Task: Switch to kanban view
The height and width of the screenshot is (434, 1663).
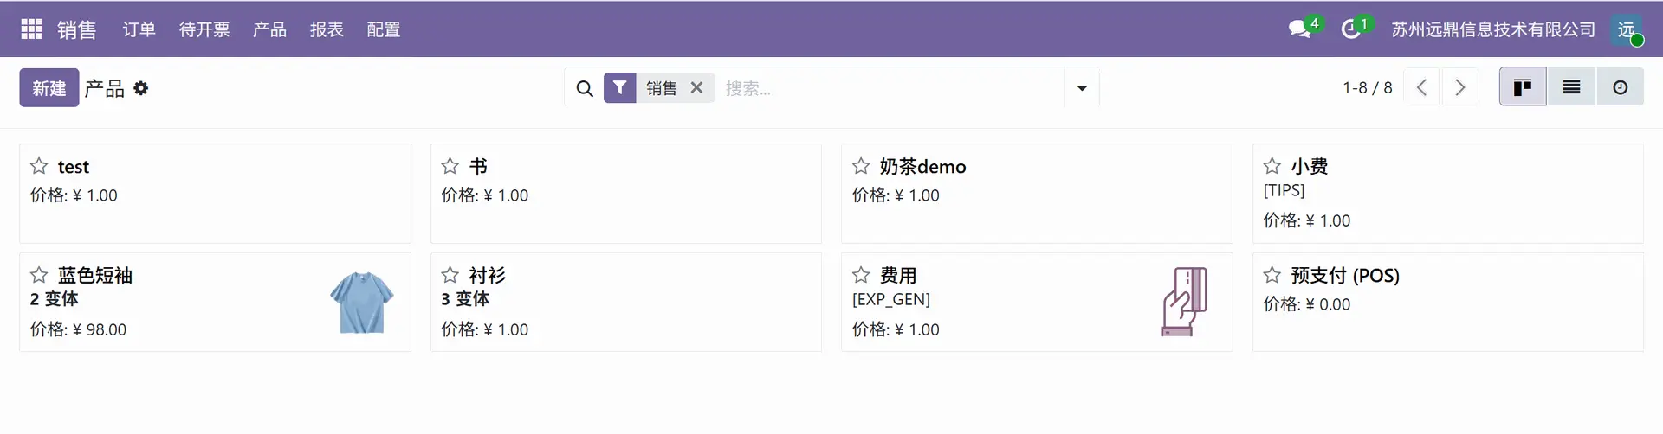Action: click(x=1523, y=87)
